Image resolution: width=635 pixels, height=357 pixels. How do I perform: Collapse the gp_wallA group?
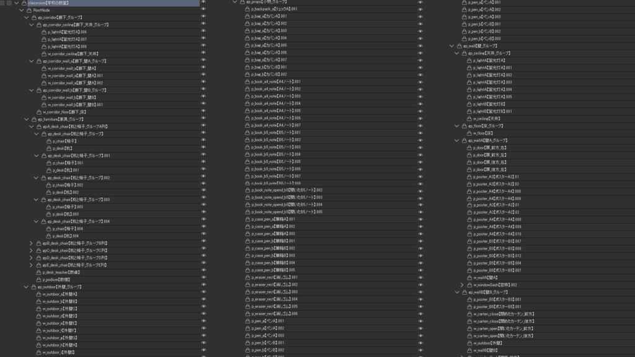(457, 141)
